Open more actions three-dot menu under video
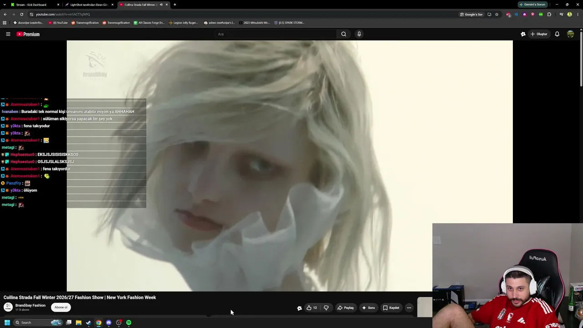583x328 pixels. [409, 308]
